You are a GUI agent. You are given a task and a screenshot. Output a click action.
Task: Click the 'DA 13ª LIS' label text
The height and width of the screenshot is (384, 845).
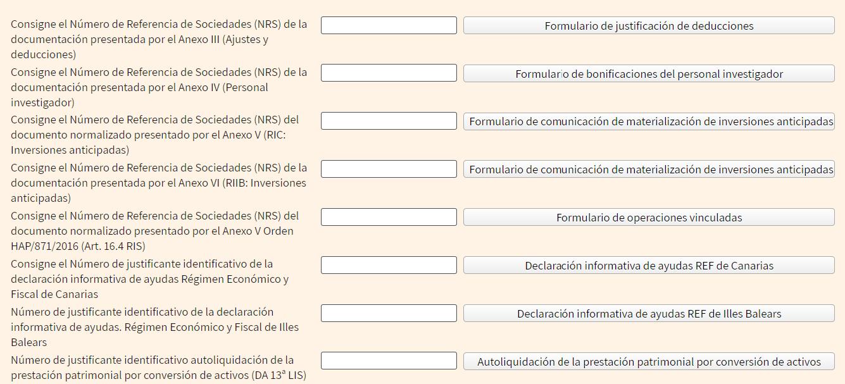[x=279, y=375]
